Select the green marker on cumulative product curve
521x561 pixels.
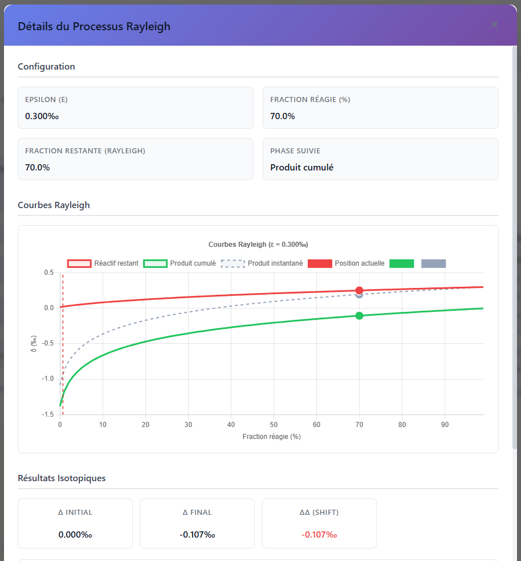[359, 316]
